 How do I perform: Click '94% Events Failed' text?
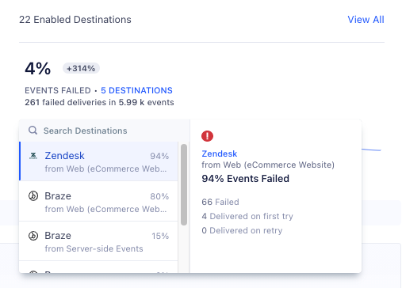click(x=245, y=179)
